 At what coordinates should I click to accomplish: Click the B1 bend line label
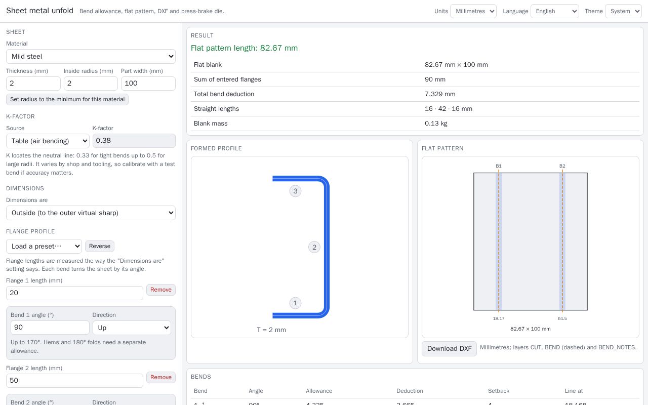[x=499, y=166]
